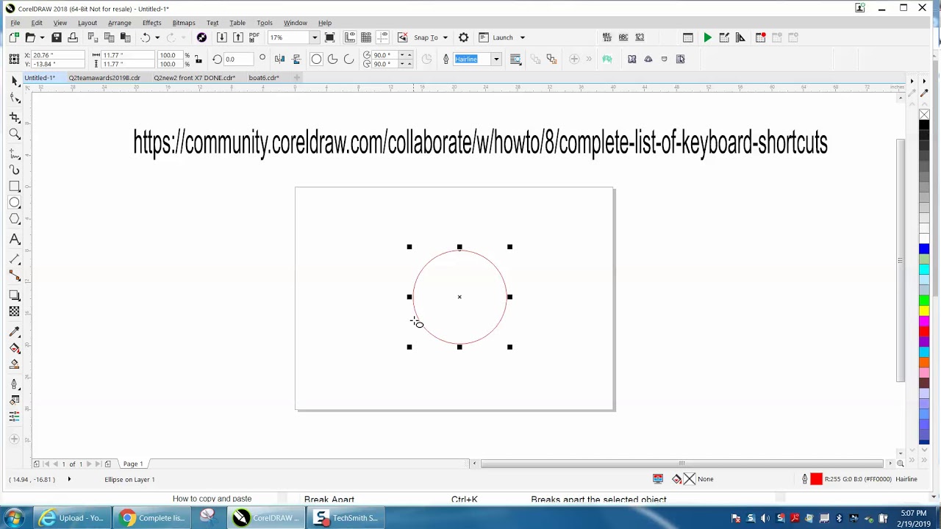
Task: Select the Page 1 tab
Action: (x=133, y=464)
